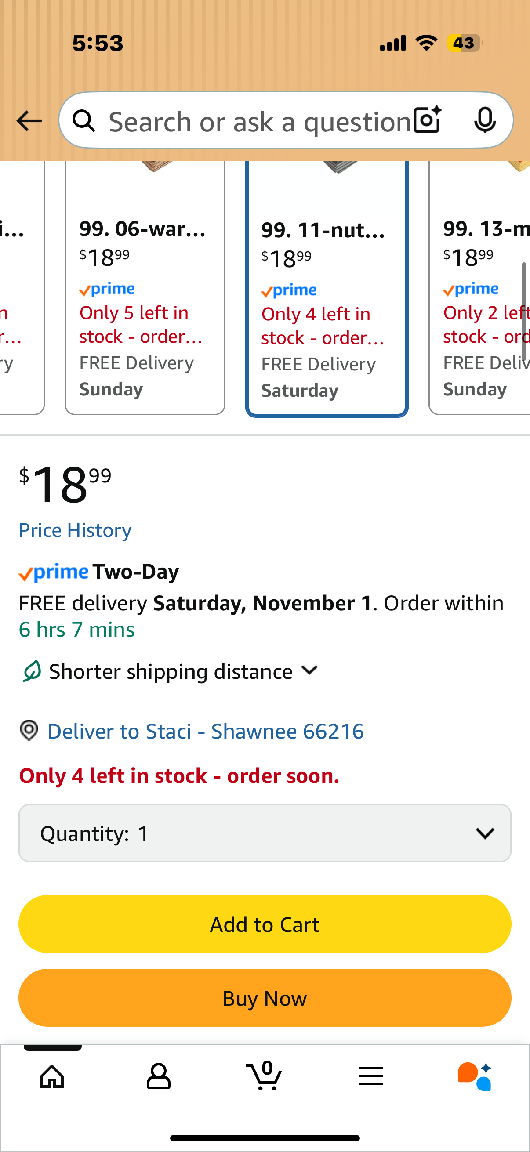Select the 11-nut color variant card
Screen dimensions: 530x1152
327,304
